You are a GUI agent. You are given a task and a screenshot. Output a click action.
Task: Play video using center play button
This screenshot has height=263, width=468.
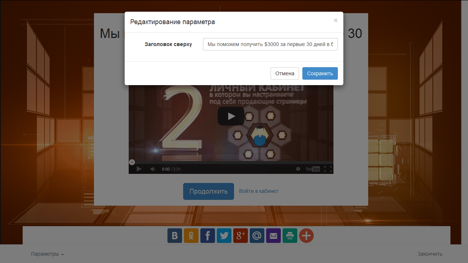point(231,116)
